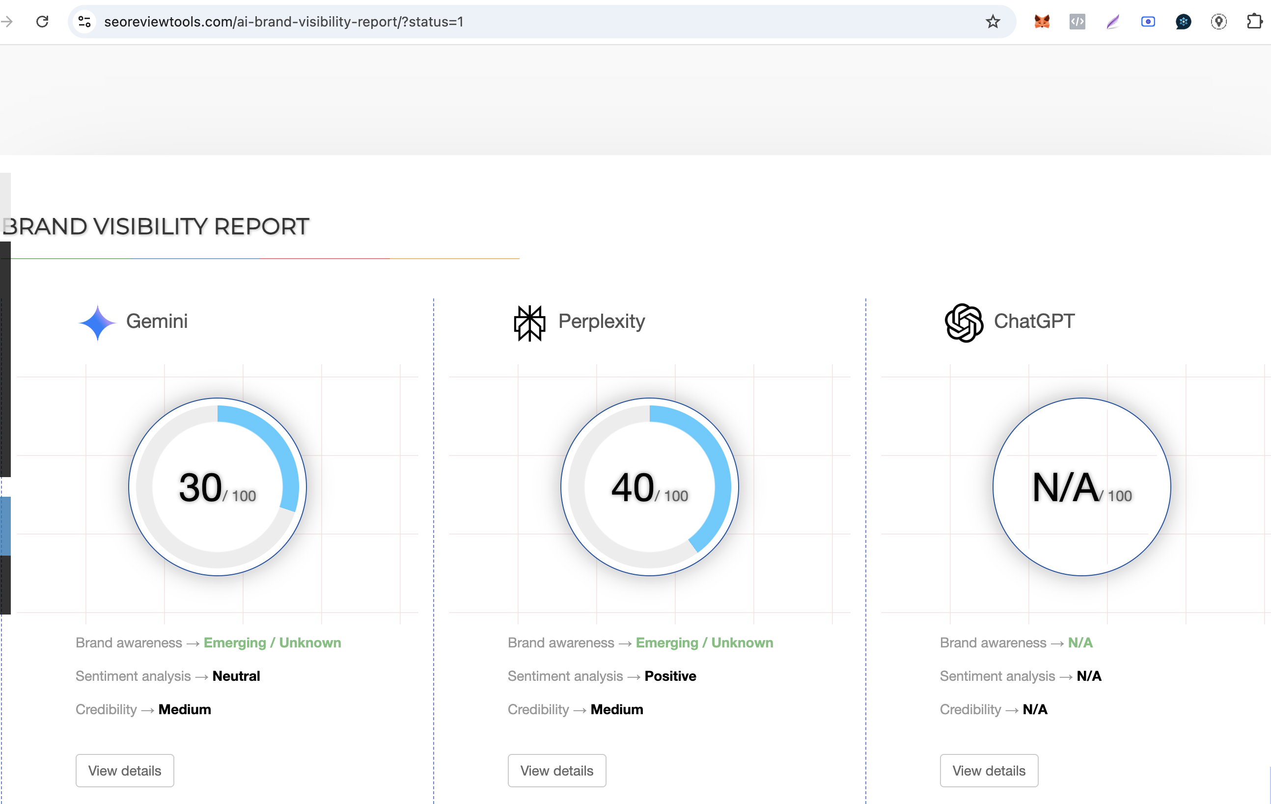
Task: Click the browser forward arrow
Action: click(x=7, y=22)
